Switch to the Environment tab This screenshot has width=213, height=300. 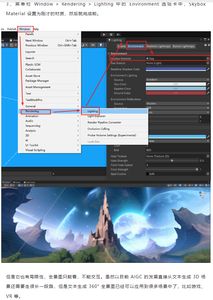pos(136,46)
